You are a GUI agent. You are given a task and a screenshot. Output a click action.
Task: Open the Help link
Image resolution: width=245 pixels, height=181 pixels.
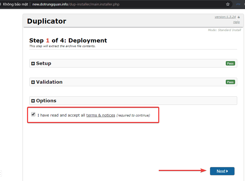pyautogui.click(x=236, y=22)
